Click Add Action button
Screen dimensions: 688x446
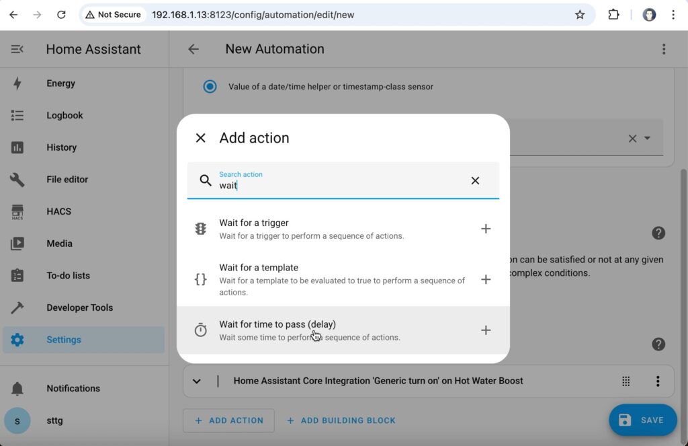(x=228, y=420)
